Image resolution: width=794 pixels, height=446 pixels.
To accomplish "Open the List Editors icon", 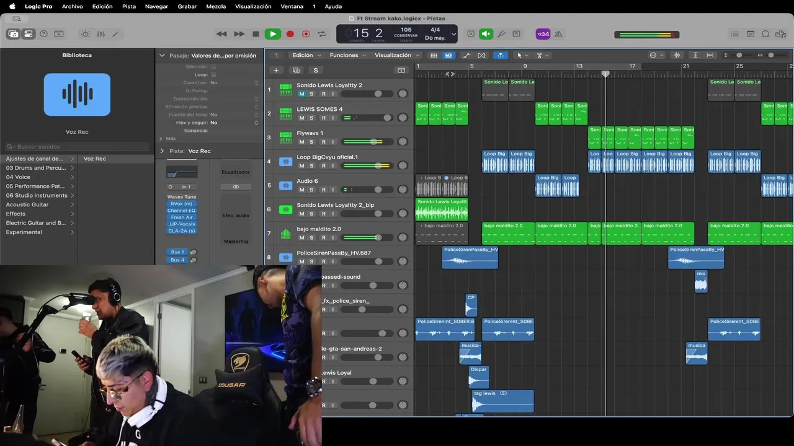I will (x=735, y=34).
